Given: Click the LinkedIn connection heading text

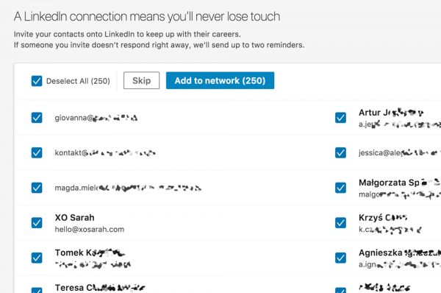Looking at the screenshot, I should tap(147, 16).
